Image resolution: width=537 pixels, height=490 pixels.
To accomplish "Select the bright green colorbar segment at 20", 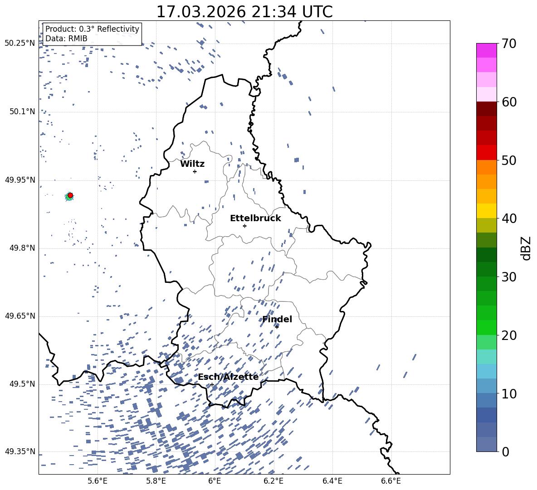I will click(x=486, y=327).
